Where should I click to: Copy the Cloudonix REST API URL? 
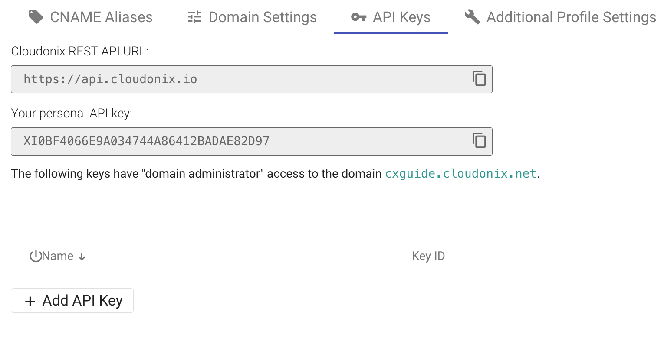click(479, 79)
